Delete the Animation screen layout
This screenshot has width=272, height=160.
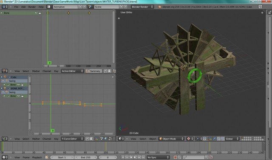tap(84, 7)
